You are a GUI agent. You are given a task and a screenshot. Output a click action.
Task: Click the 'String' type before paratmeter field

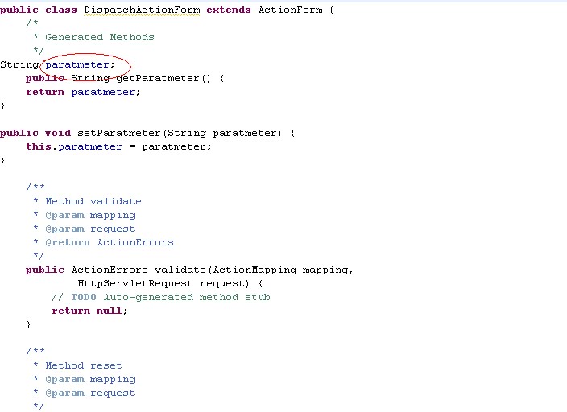coord(19,65)
